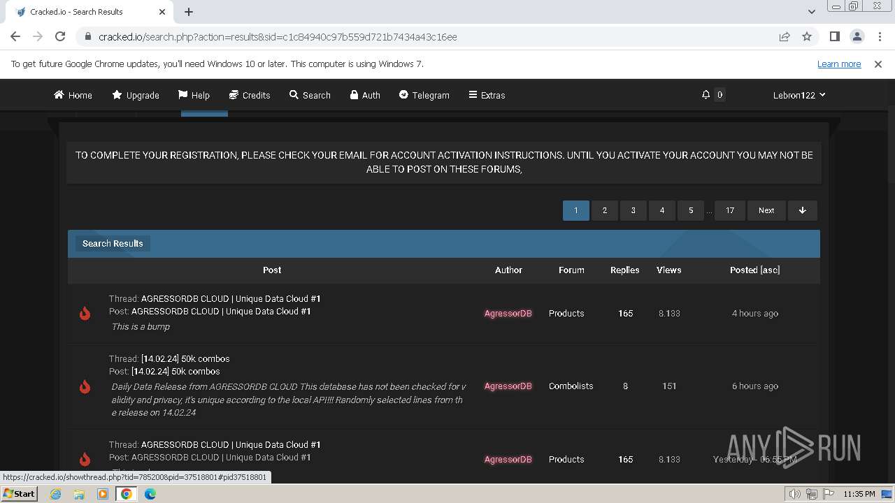
Task: Launch Internet Explorer from taskbar
Action: [x=55, y=494]
